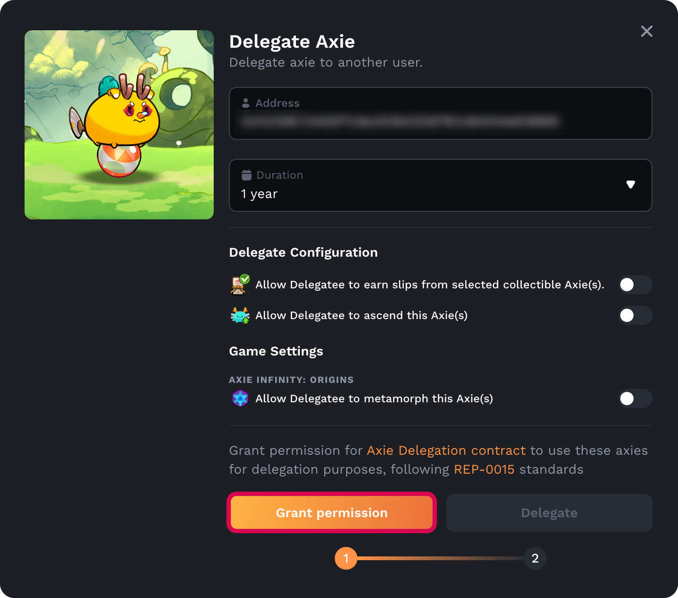
Task: Expand the Duration dropdown arrow
Action: click(x=631, y=185)
